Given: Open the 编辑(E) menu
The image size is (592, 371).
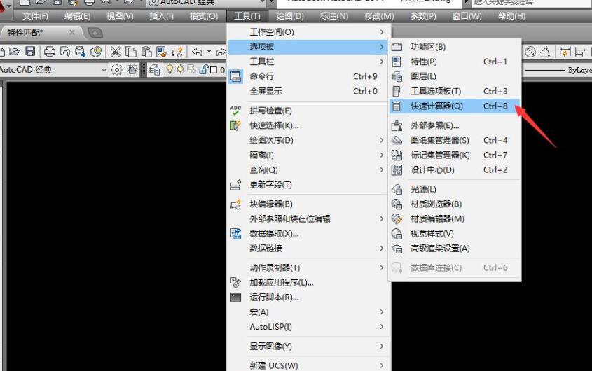Looking at the screenshot, I should [x=77, y=16].
